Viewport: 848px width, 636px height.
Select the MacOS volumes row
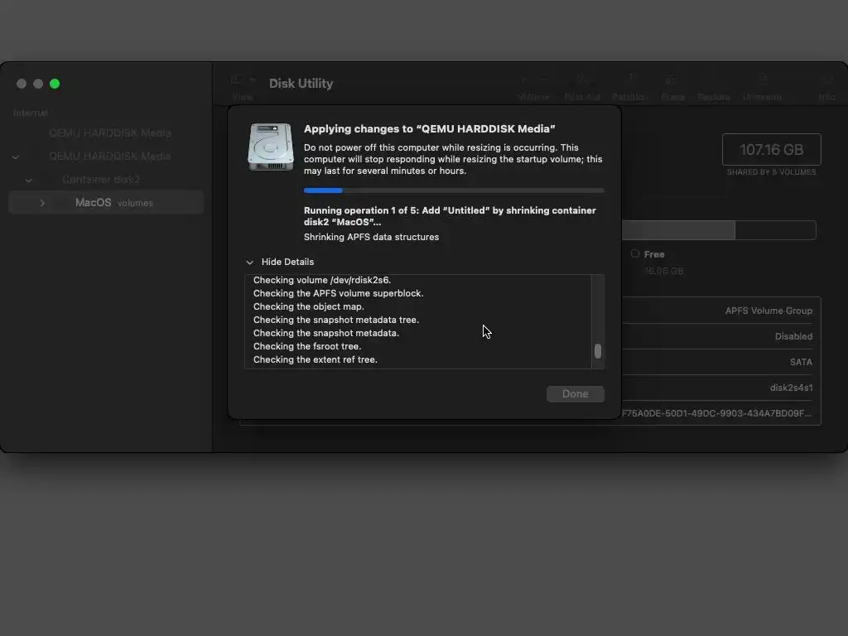pos(106,202)
